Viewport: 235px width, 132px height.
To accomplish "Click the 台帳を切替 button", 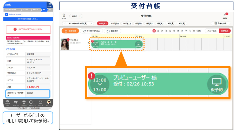I will coord(220,23).
